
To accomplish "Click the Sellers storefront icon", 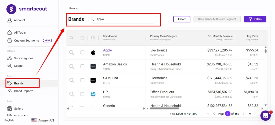I will point(9,108).
